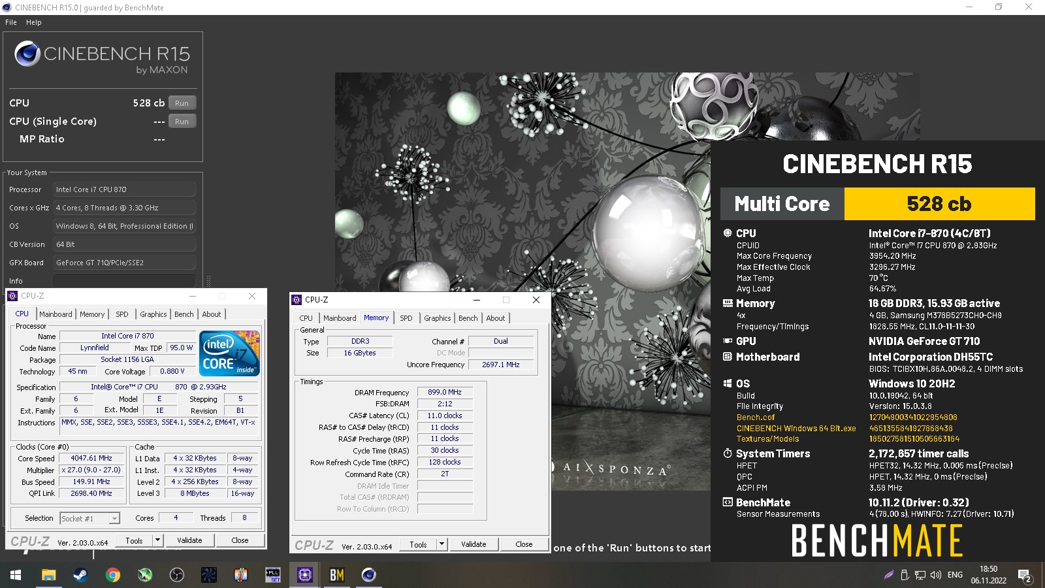1045x588 pixels.
Task: Open About tab in CPU-Z CPU window
Action: tap(212, 314)
